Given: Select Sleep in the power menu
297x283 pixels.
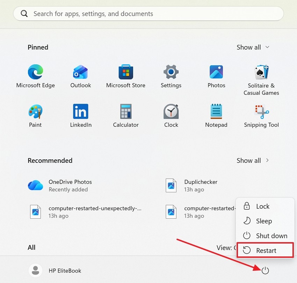Looking at the screenshot, I should tap(265, 221).
